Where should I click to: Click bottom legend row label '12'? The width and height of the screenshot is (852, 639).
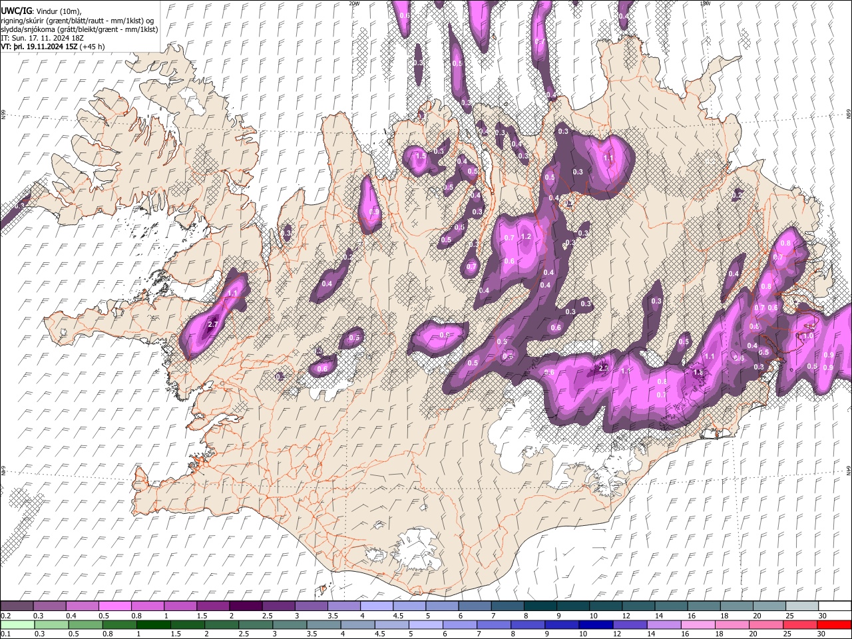tap(616, 634)
